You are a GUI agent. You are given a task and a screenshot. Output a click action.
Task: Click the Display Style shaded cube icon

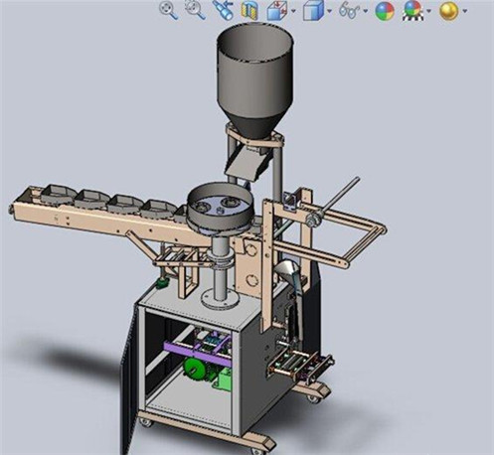313,11
